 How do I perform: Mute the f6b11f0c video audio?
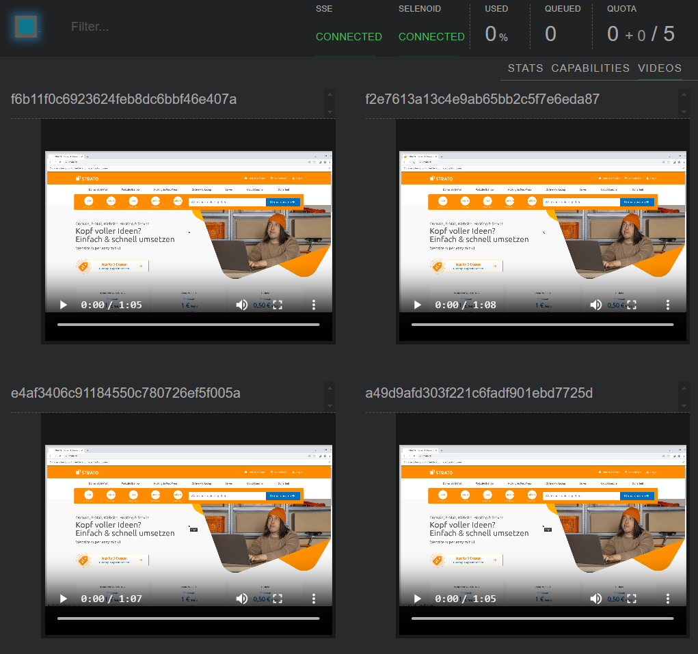coord(242,305)
